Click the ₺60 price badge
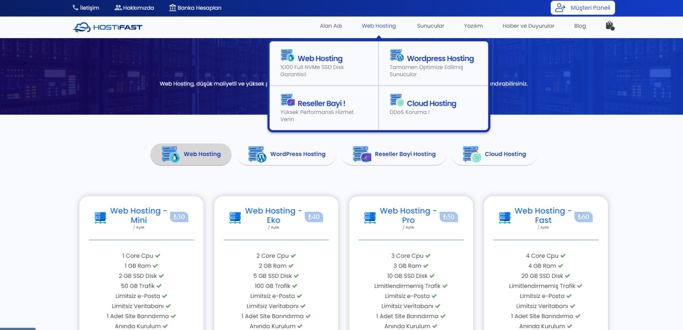Image resolution: width=683 pixels, height=330 pixels. [584, 217]
